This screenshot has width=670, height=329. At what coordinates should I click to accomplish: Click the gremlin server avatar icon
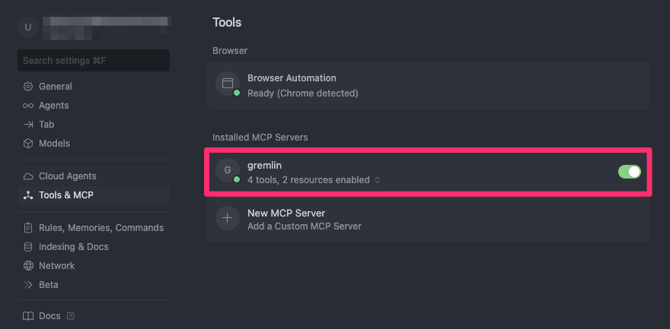pos(227,170)
